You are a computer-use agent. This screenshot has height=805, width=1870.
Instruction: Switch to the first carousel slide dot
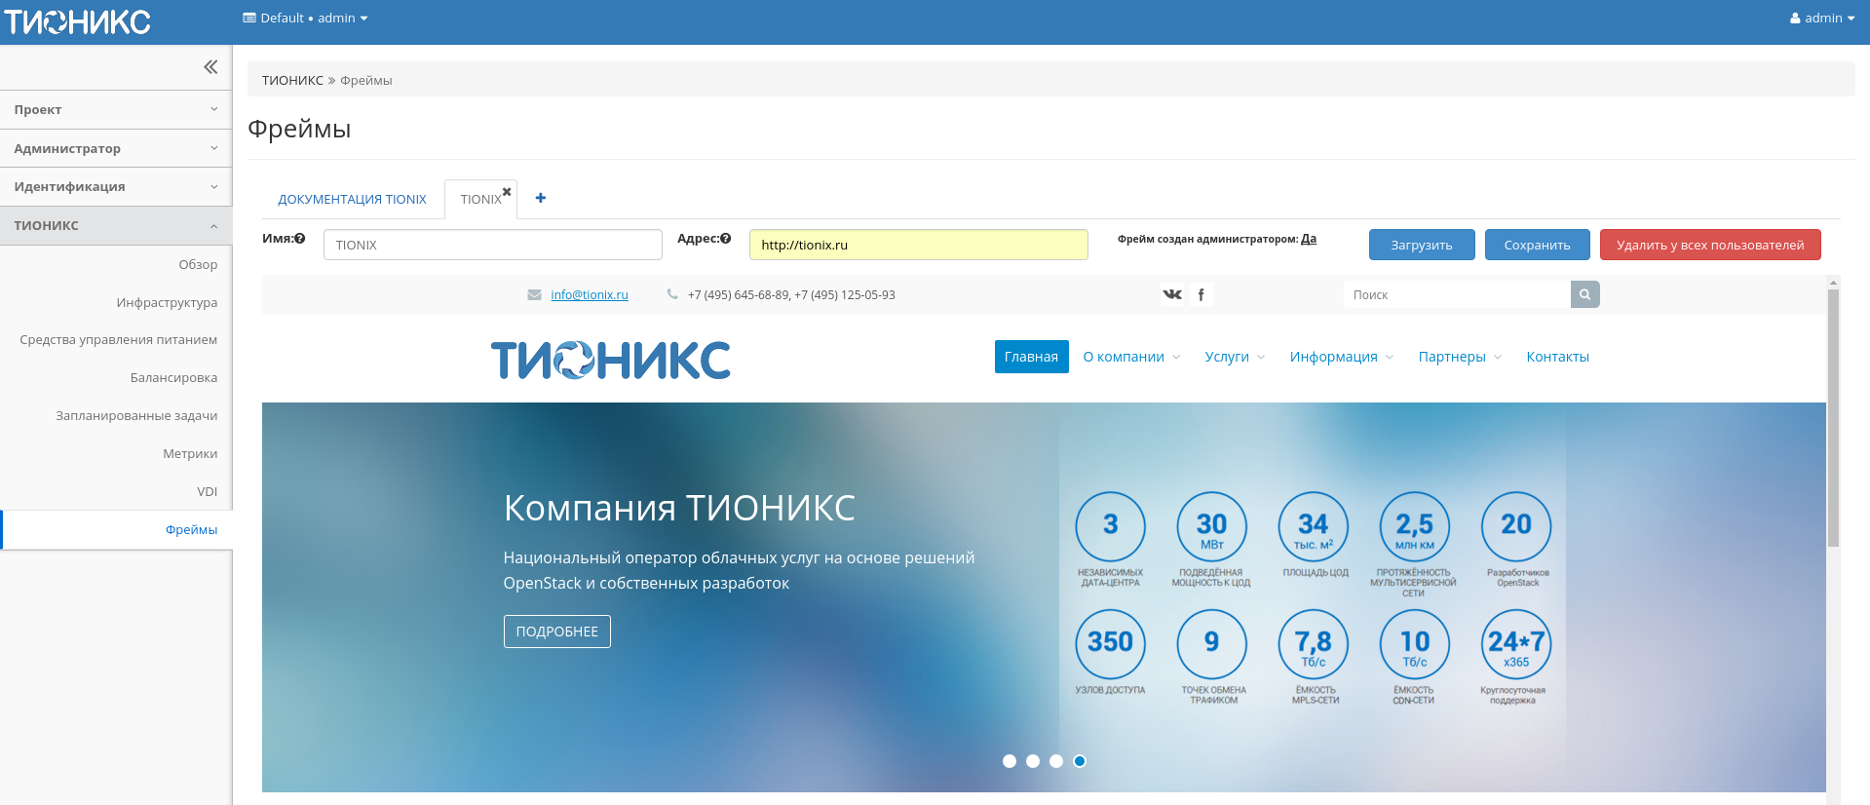(x=1010, y=761)
